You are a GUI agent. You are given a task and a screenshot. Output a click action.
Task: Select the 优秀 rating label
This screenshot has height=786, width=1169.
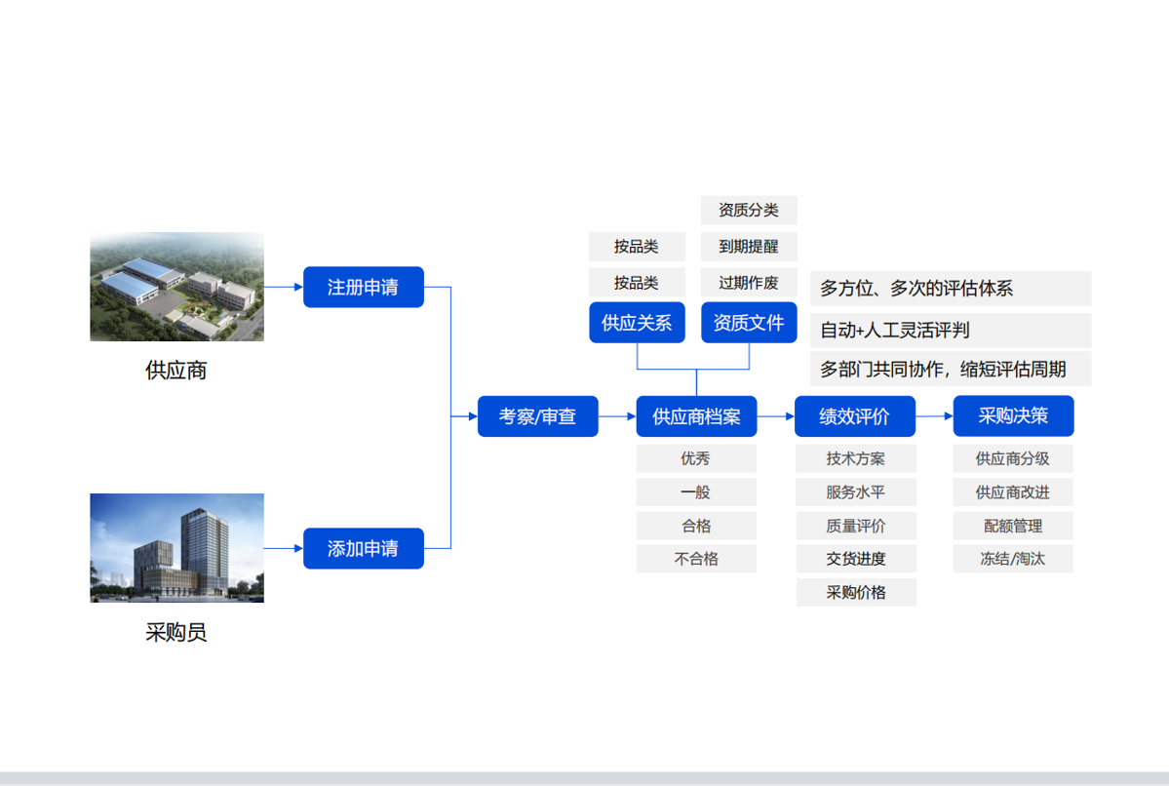[x=696, y=458]
